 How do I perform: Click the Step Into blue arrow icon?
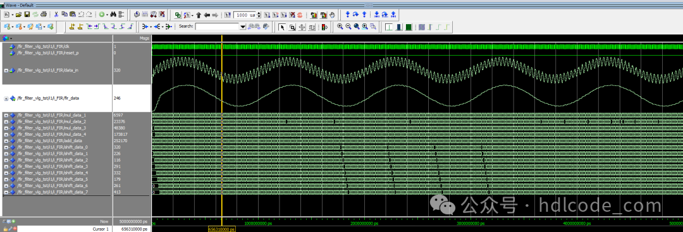pyautogui.click(x=348, y=15)
